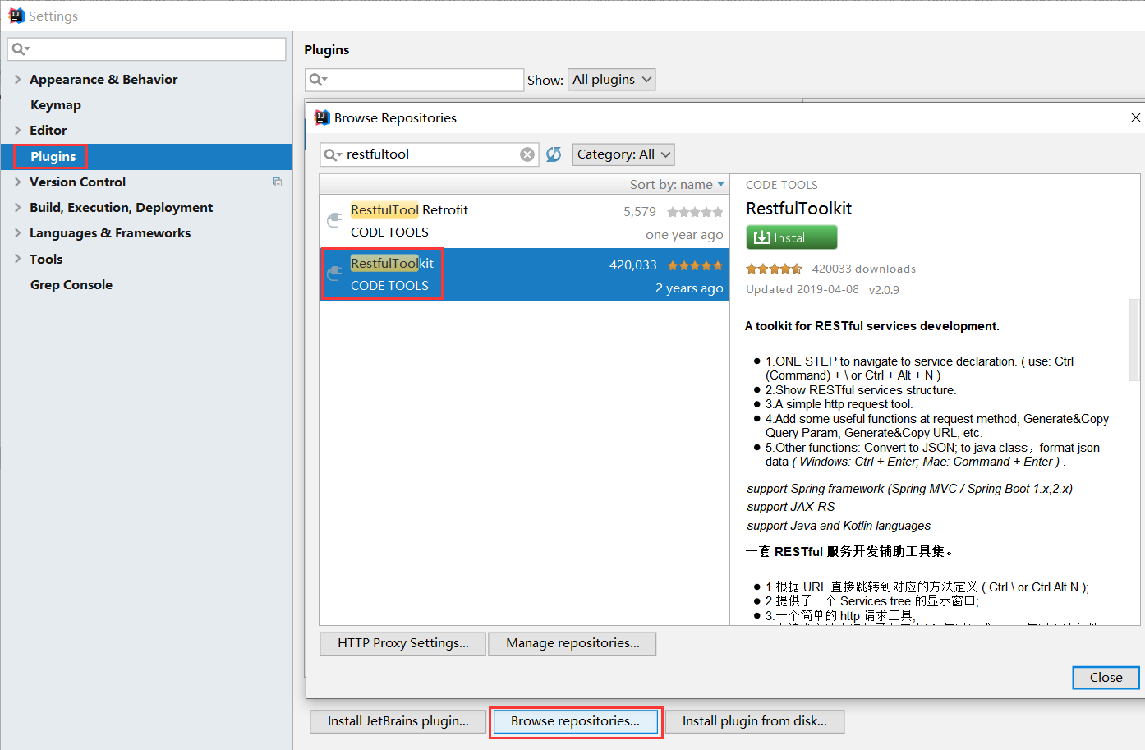Click the star rating of RestfulTool Retrofit
1145x750 pixels.
pos(695,212)
